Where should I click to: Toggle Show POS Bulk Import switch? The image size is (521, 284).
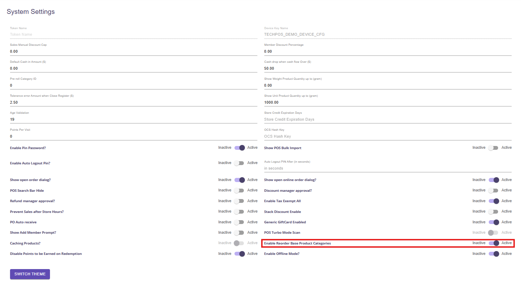pyautogui.click(x=493, y=148)
